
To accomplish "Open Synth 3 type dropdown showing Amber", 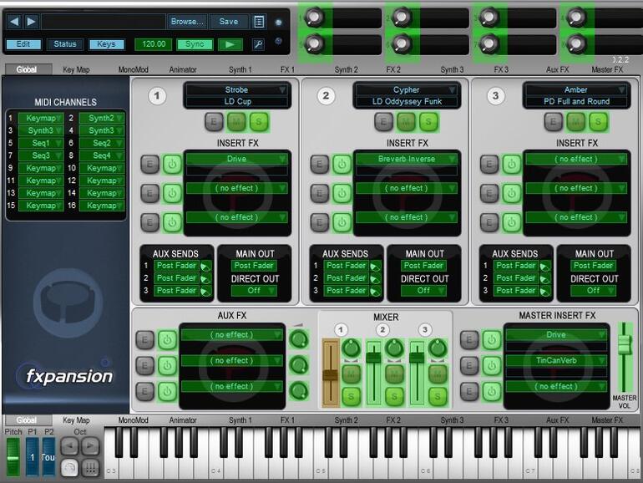I will pos(575,89).
